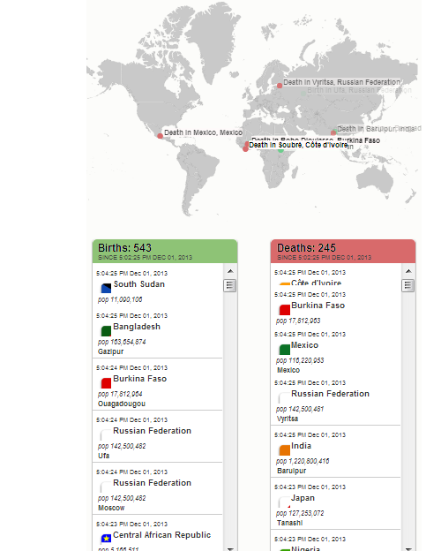Click the death marker at Vyritsa, Russia

coord(280,86)
